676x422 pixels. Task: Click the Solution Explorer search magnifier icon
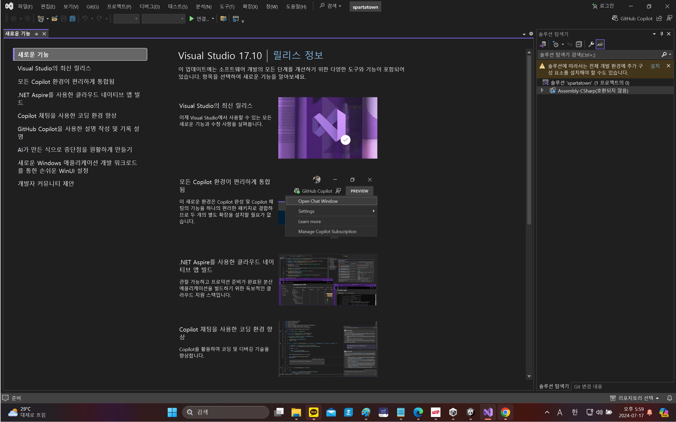[x=664, y=55]
